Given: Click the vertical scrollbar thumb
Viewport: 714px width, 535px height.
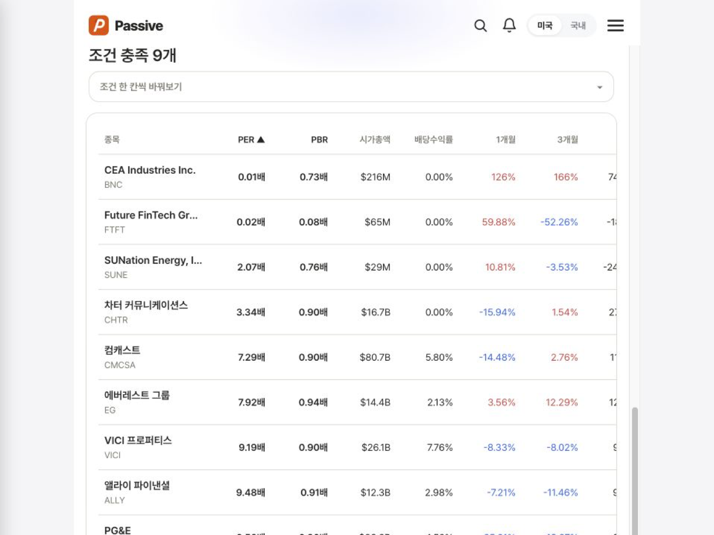Looking at the screenshot, I should [x=634, y=471].
